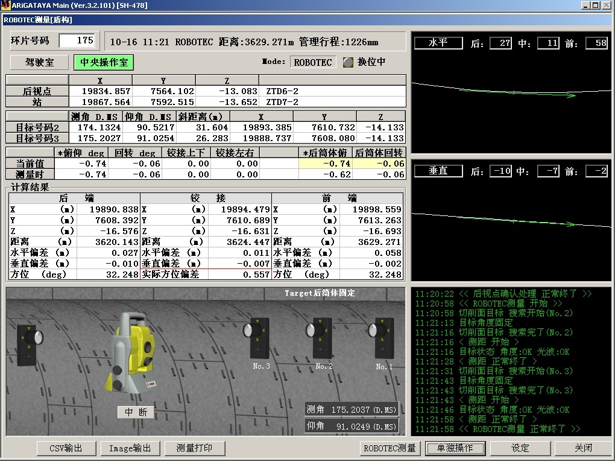
Task: Click the No. 1 prism target
Action: pos(382,339)
